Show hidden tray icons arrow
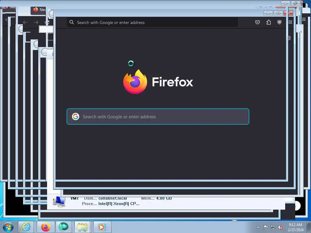311x233 pixels. pos(258,227)
